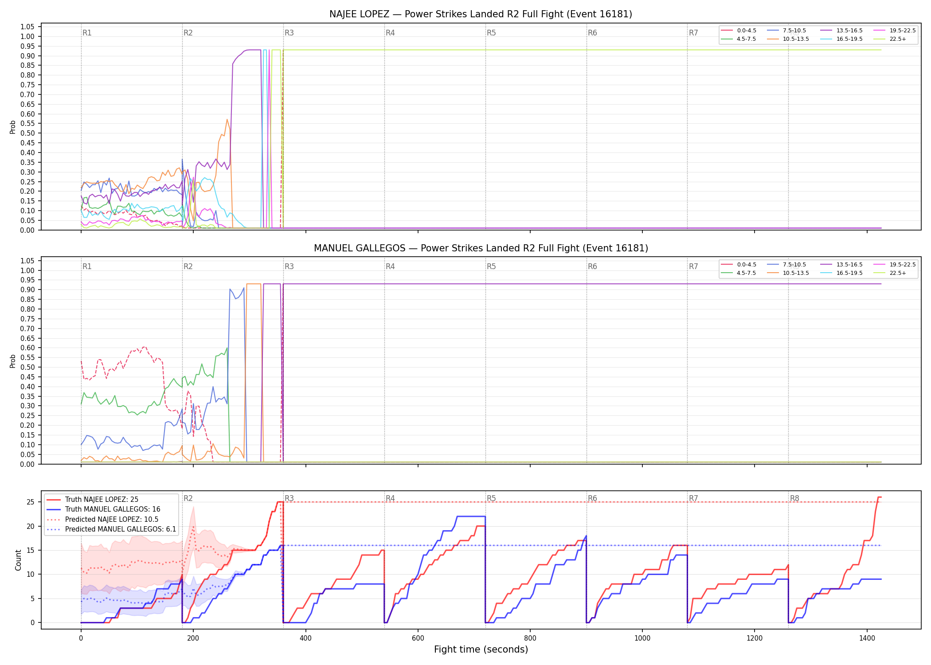Click the R8 round marker in bottom chart
This screenshot has height=665, width=931.
point(794,498)
